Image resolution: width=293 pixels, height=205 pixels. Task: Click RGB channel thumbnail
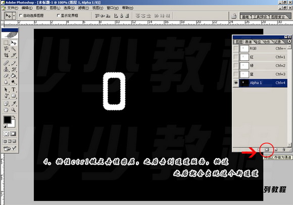pyautogui.click(x=244, y=48)
